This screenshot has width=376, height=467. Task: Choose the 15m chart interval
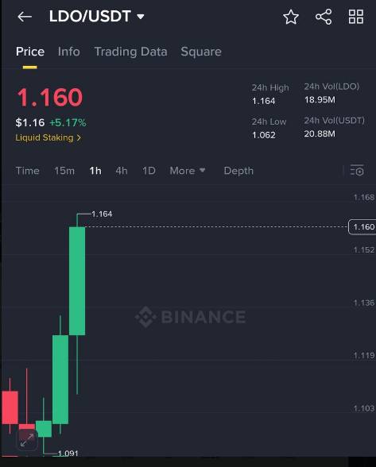coord(64,171)
